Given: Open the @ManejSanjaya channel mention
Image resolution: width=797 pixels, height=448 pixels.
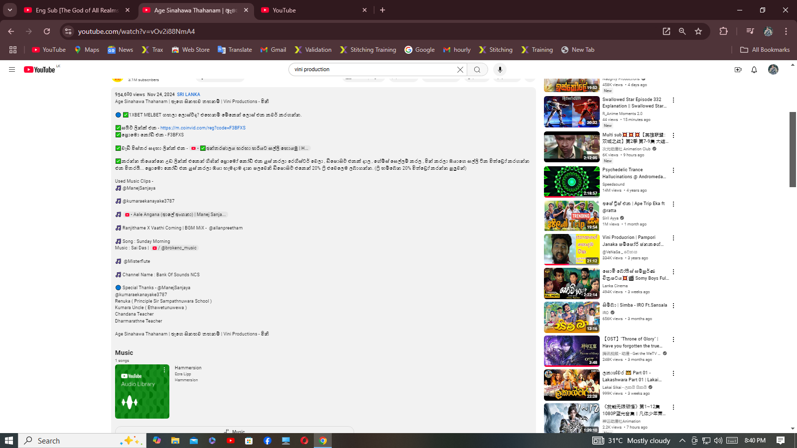Looking at the screenshot, I should [139, 188].
